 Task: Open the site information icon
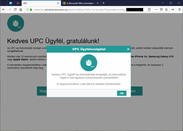tap(27, 9)
